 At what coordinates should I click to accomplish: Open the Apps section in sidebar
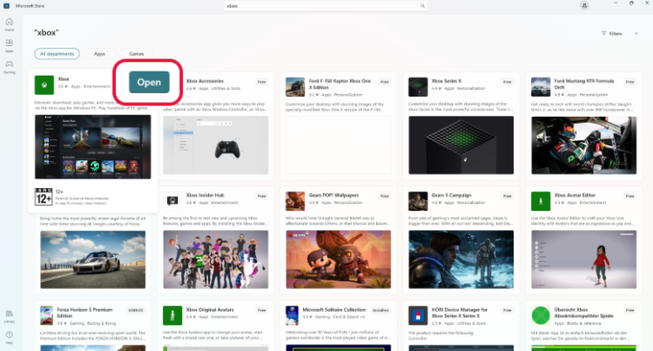(10, 46)
